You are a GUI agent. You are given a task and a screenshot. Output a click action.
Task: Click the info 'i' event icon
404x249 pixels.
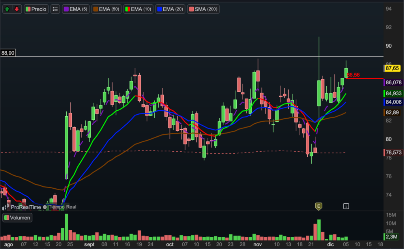click(x=346, y=206)
